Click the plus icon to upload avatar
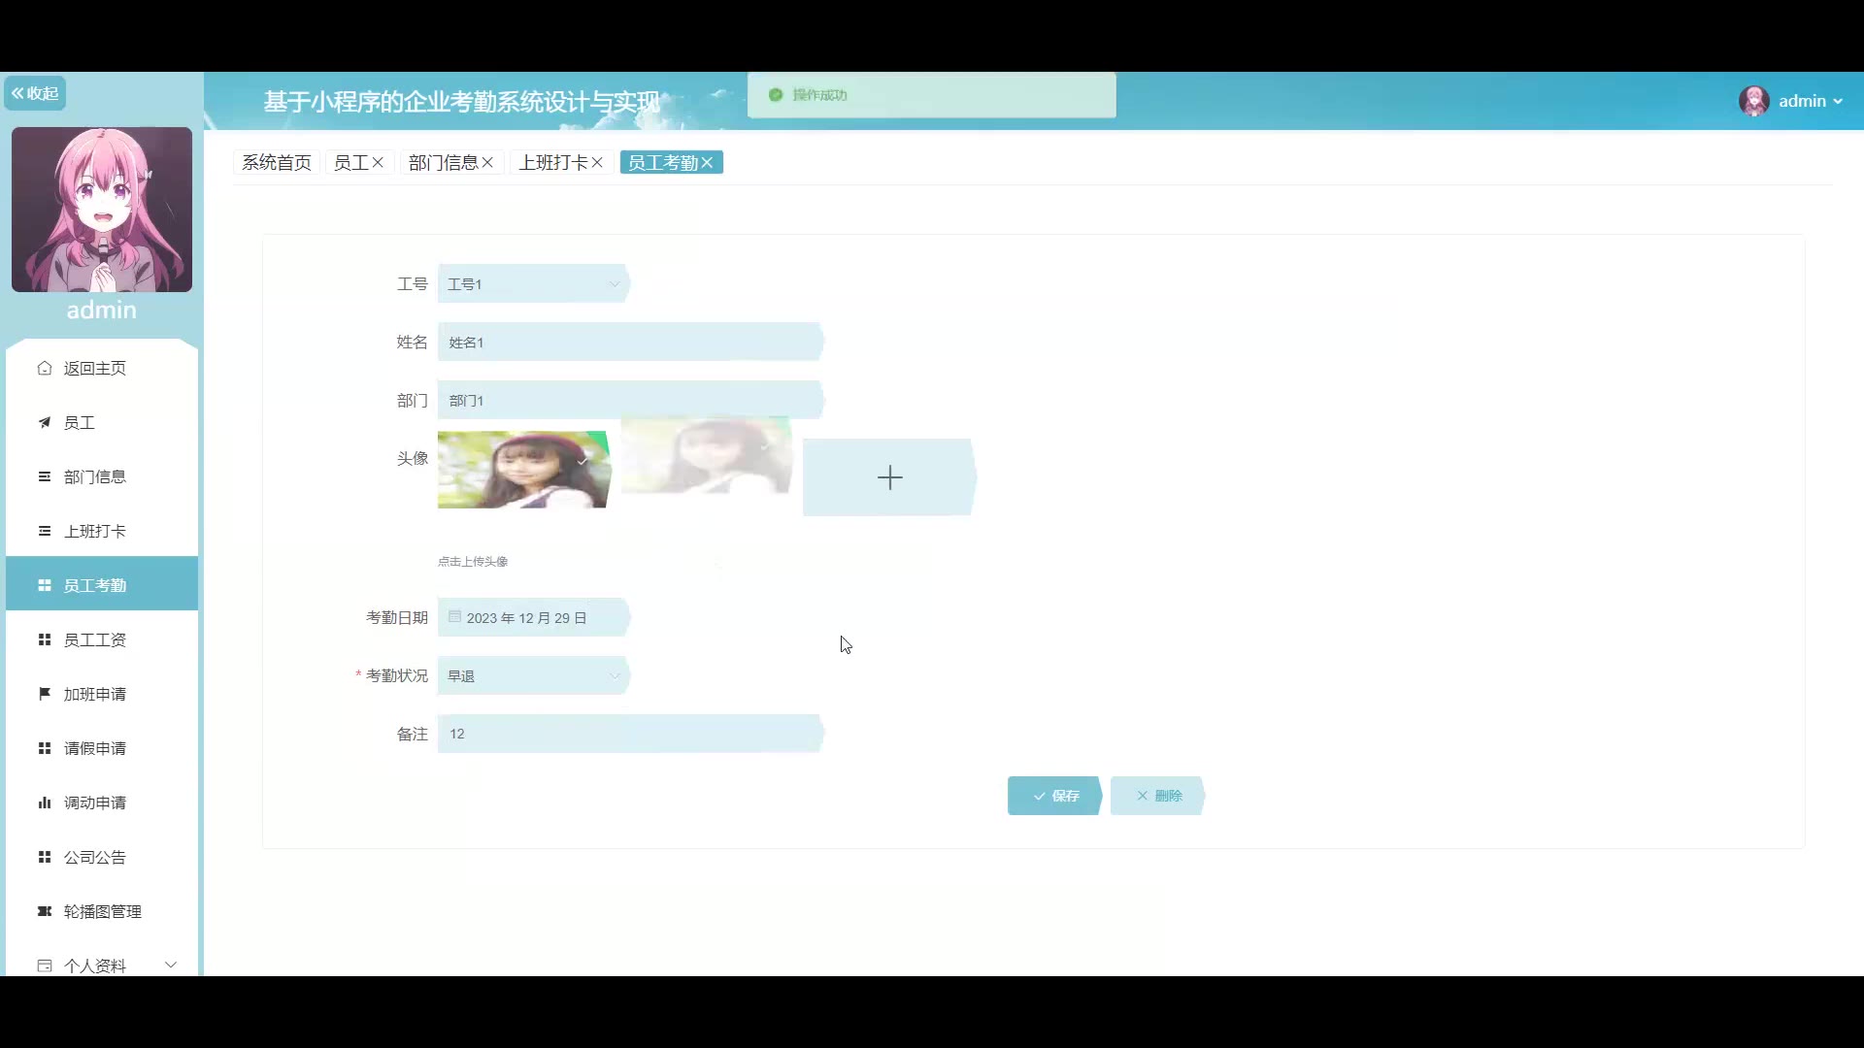 point(888,476)
